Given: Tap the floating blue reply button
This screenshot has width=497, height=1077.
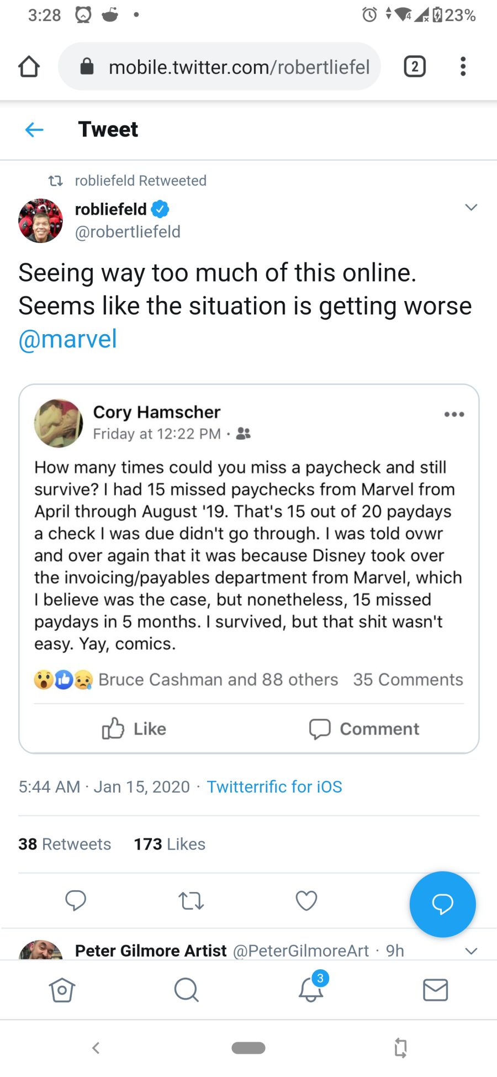Looking at the screenshot, I should 442,904.
